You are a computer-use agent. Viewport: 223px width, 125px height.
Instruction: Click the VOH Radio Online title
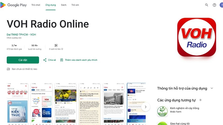pyautogui.click(x=48, y=24)
